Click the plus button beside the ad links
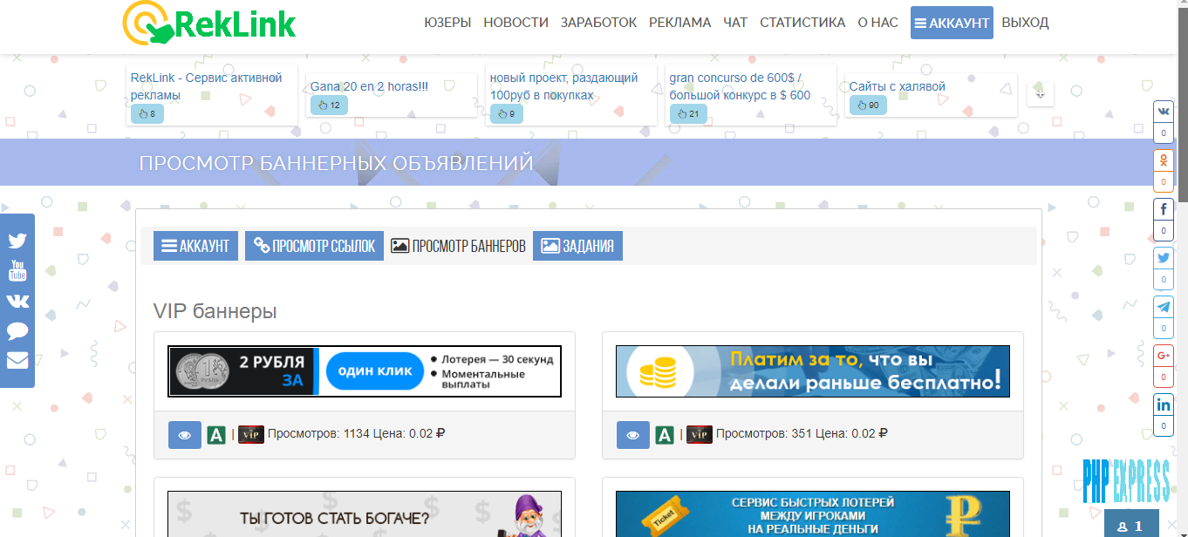Viewport: 1188px width, 537px height. [x=1041, y=94]
